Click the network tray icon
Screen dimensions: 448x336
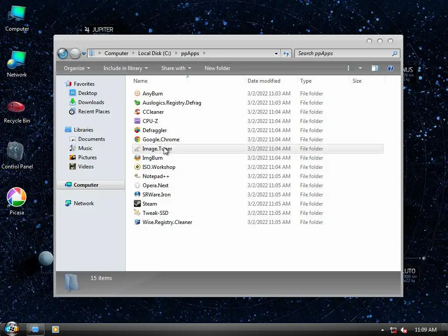click(x=393, y=330)
